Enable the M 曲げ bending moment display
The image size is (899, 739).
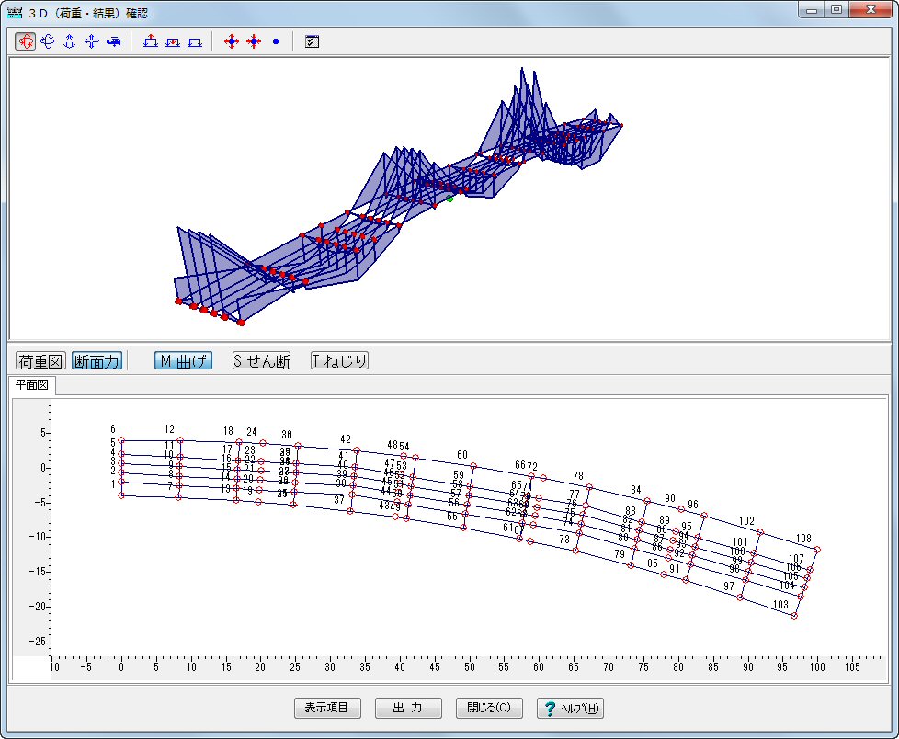183,361
